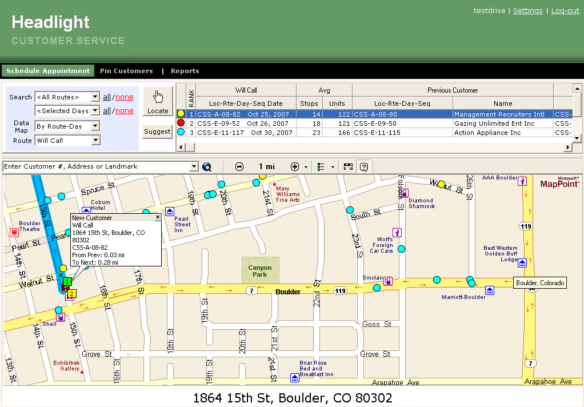This screenshot has height=407, width=584.
Task: Click the green stop 1 marker on map
Action: (x=68, y=282)
